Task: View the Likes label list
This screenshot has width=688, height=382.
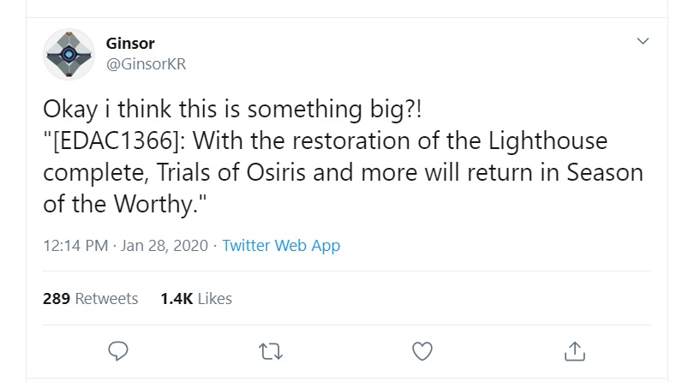Action: coord(215,299)
